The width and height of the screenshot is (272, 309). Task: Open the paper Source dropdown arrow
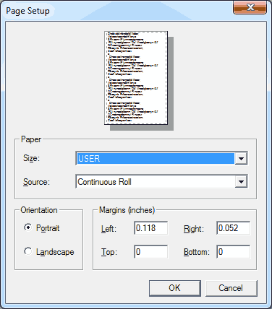[241, 182]
